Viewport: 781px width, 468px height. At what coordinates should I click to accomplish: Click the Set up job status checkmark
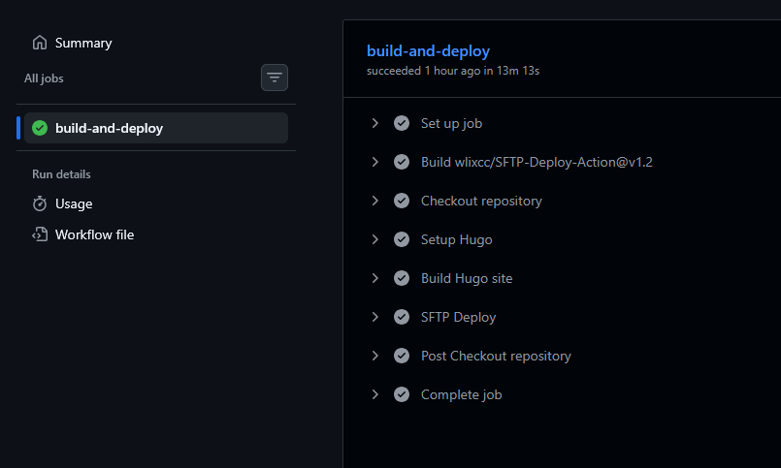tap(402, 123)
